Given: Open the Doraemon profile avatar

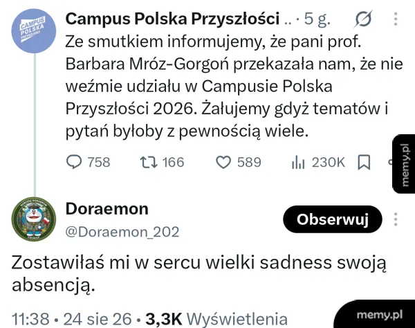Looking at the screenshot, I should (x=34, y=219).
